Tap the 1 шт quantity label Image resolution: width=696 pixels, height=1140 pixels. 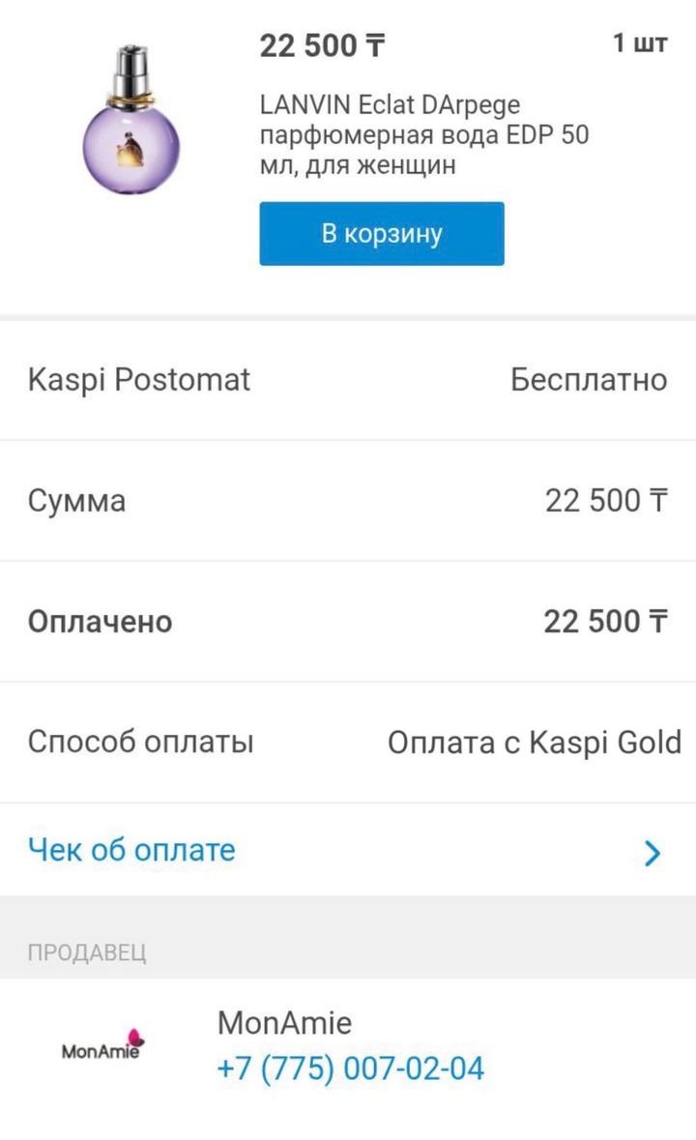coord(639,44)
